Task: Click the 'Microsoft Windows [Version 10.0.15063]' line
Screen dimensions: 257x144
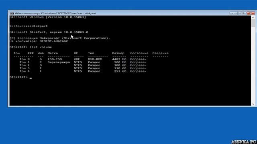Action: (48, 17)
